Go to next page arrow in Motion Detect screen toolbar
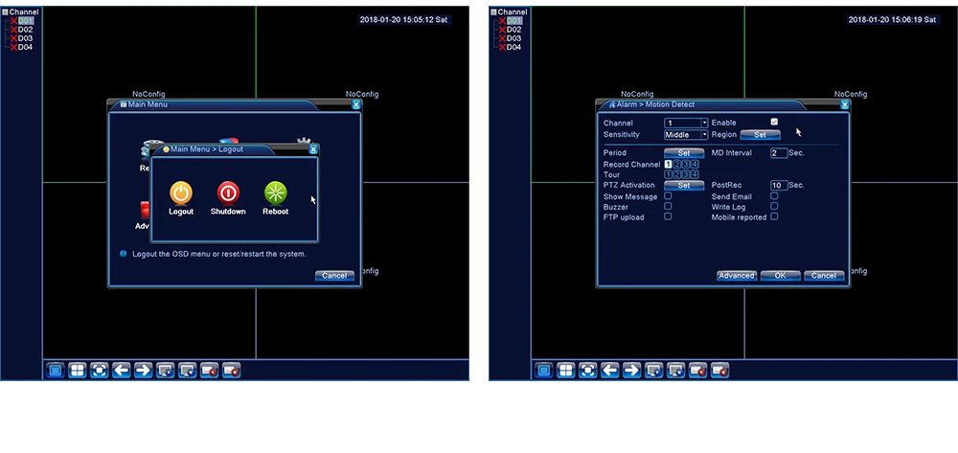Image resolution: width=958 pixels, height=453 pixels. (632, 370)
